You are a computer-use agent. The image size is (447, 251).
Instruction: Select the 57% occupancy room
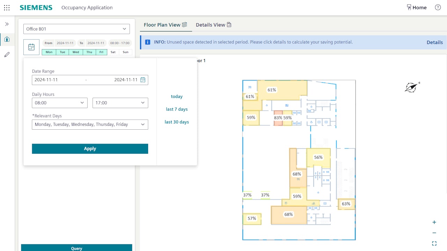(x=252, y=219)
